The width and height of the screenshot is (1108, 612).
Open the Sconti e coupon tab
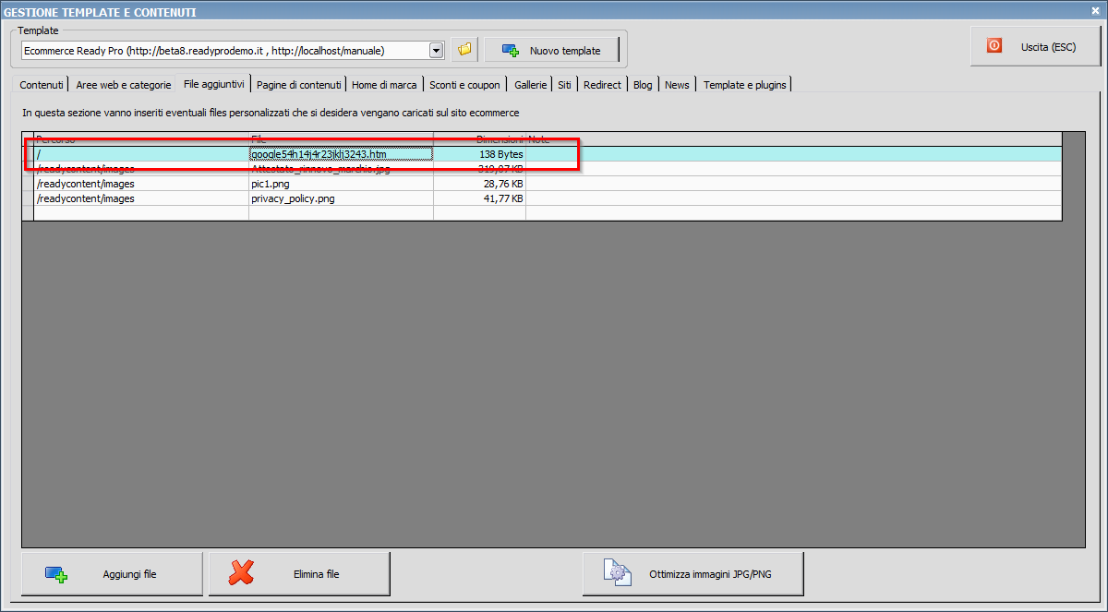point(464,84)
